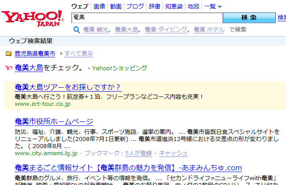Open the 辞書 search tab
The image size is (286, 185).
(155, 6)
